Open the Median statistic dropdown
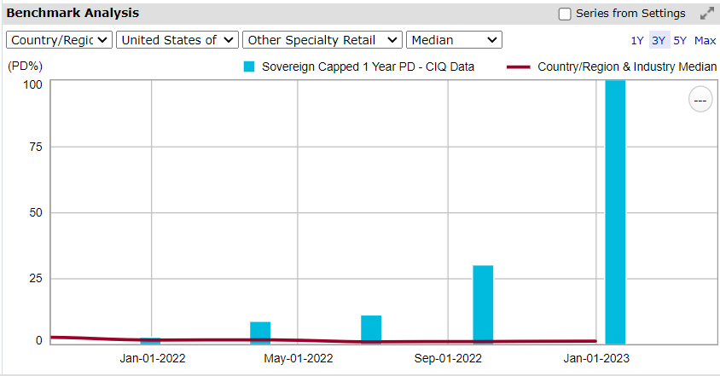Screen dimensions: 720x376 [454, 40]
